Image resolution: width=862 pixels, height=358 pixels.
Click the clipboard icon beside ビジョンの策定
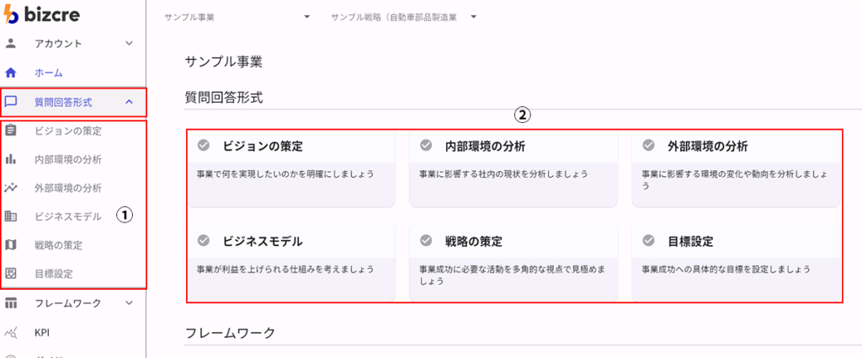(11, 130)
